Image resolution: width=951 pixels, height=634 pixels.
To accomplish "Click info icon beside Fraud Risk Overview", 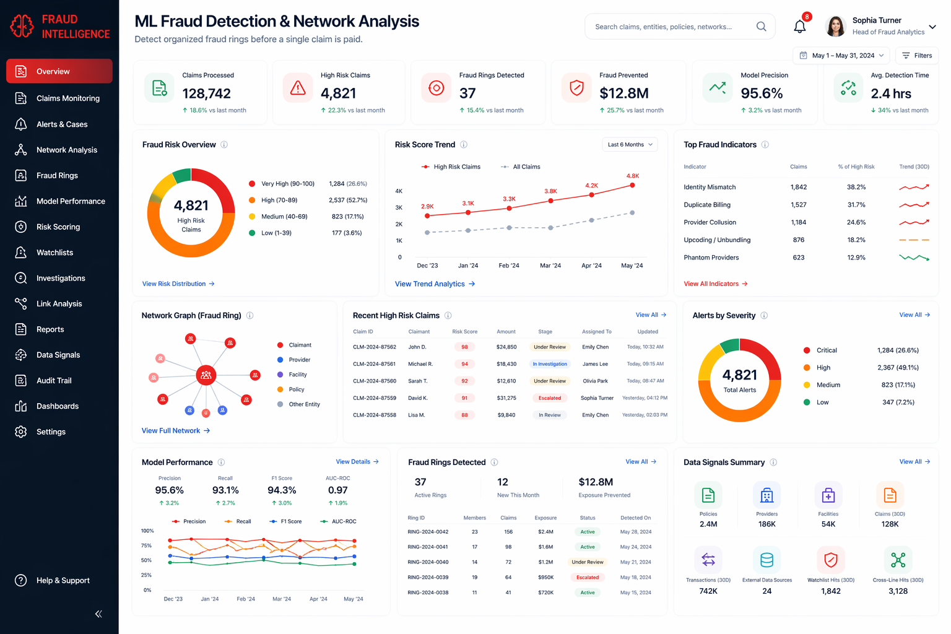I will pos(224,145).
